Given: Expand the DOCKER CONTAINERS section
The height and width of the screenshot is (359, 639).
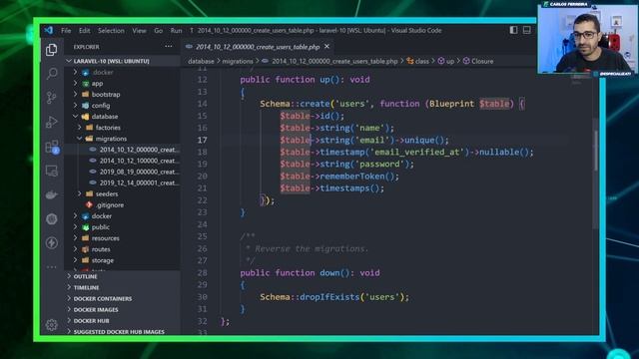Looking at the screenshot, I should point(122,298).
